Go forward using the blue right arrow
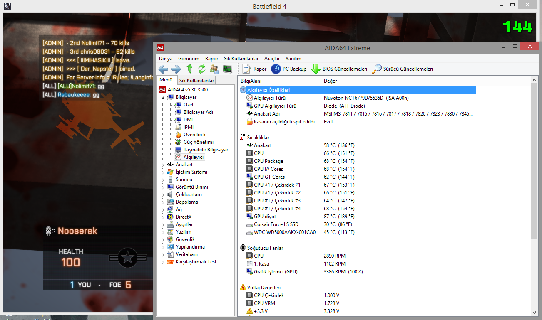This screenshot has height=320, width=542. click(176, 69)
